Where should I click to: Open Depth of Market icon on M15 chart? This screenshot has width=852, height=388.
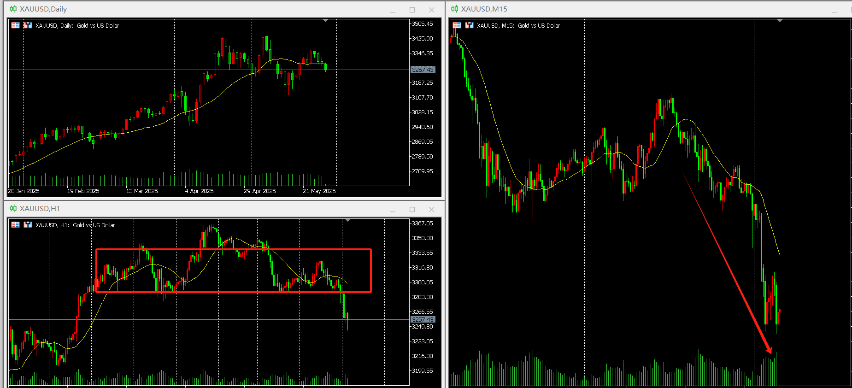pos(469,25)
